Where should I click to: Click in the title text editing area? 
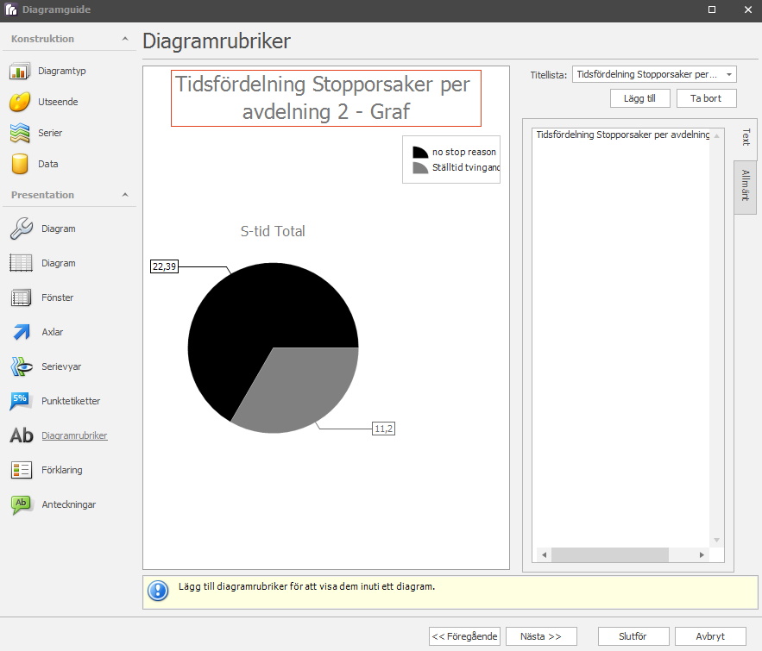pyautogui.click(x=620, y=338)
